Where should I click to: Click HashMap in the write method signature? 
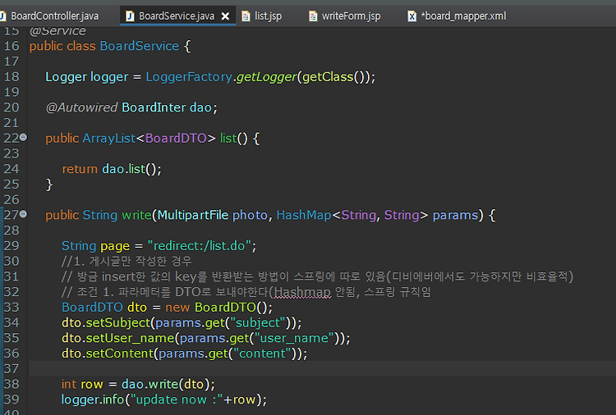(x=304, y=215)
